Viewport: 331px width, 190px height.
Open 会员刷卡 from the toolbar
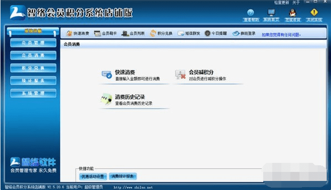[106, 33]
